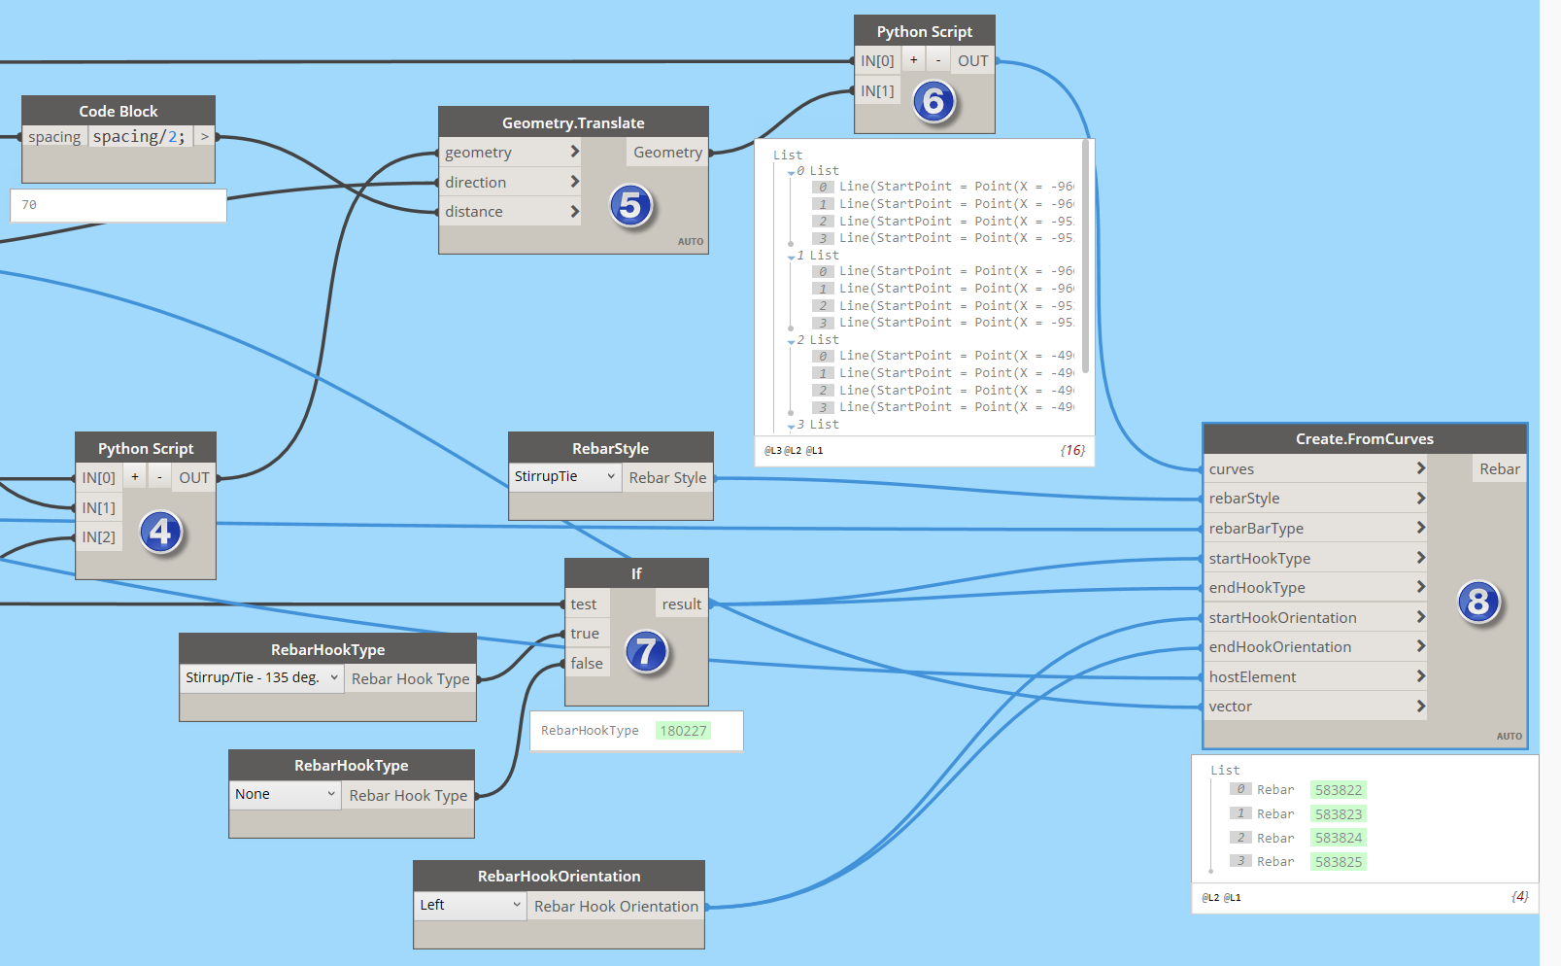Add an input to the Python Script feeding Create.FromCurves
The width and height of the screenshot is (1561, 966).
913,60
